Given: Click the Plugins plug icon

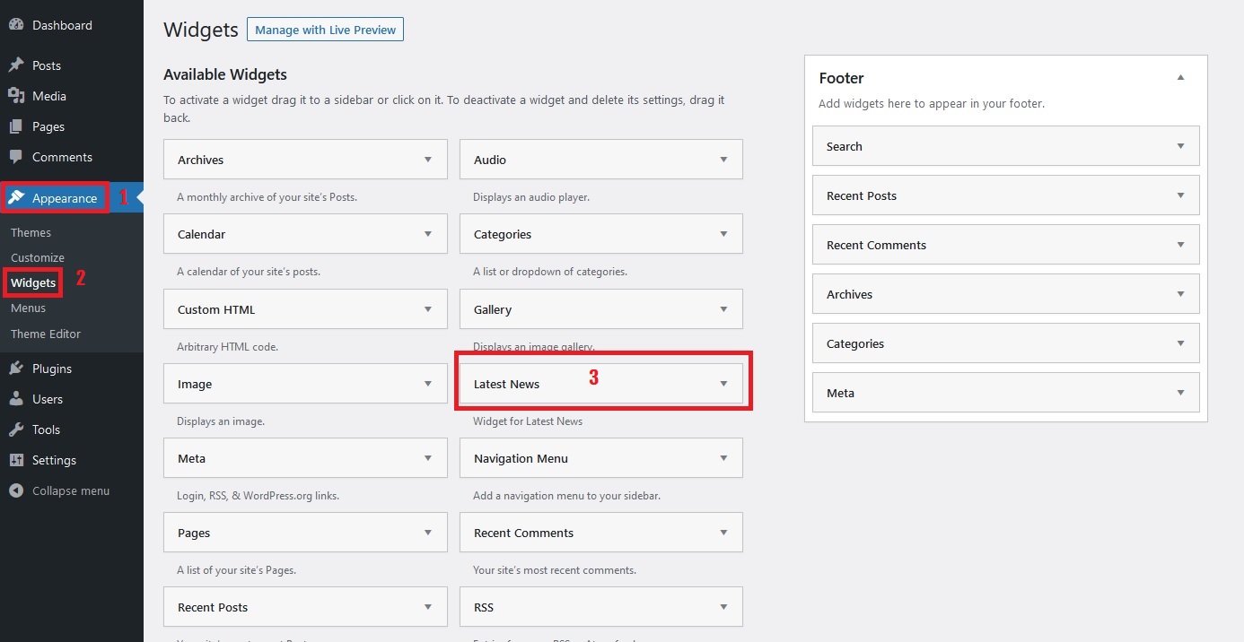Looking at the screenshot, I should (x=16, y=369).
